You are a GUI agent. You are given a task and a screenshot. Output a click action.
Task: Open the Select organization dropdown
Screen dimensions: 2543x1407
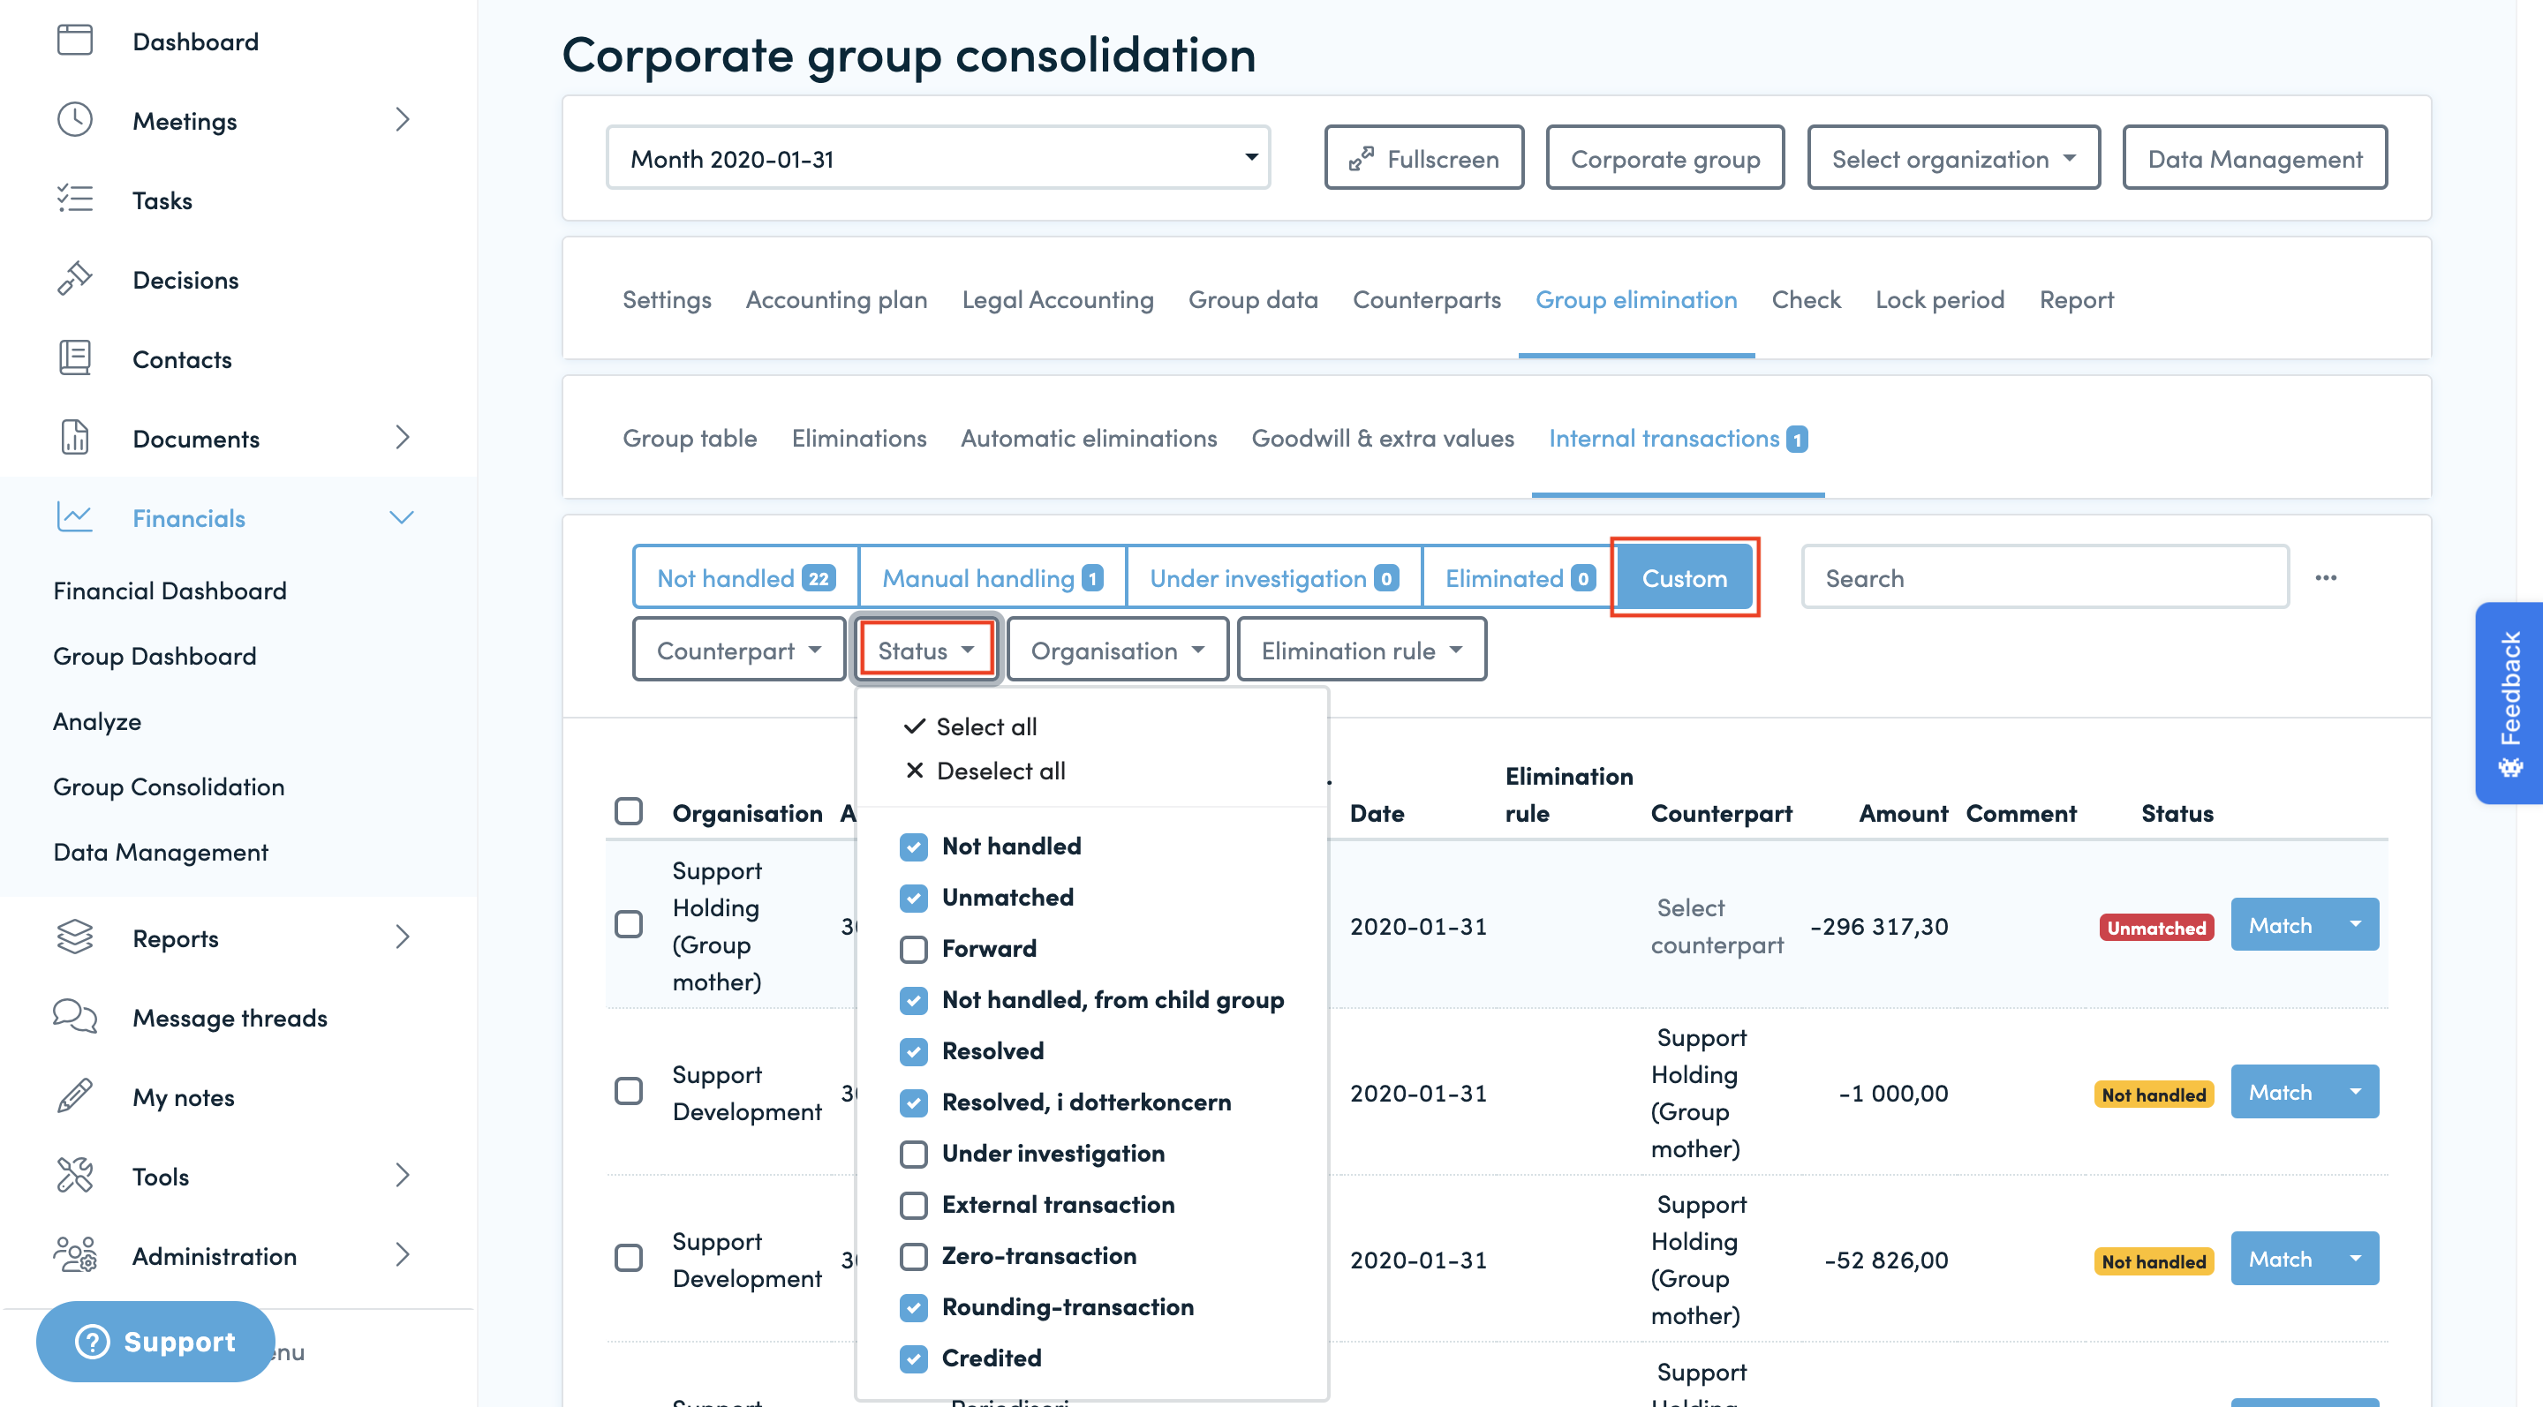pyautogui.click(x=1954, y=158)
